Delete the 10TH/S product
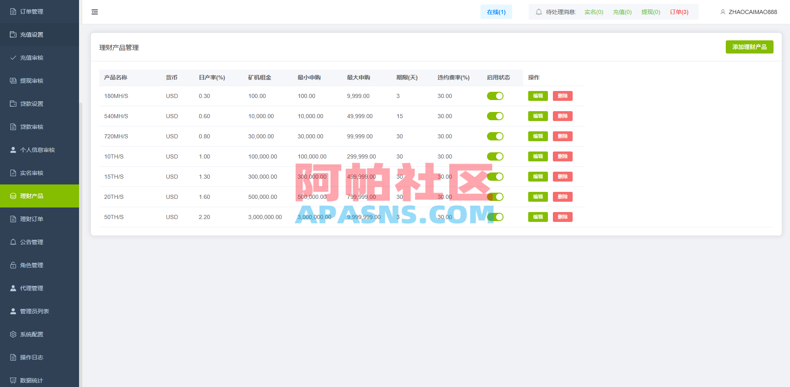Viewport: 790px width, 387px height. pyautogui.click(x=562, y=156)
